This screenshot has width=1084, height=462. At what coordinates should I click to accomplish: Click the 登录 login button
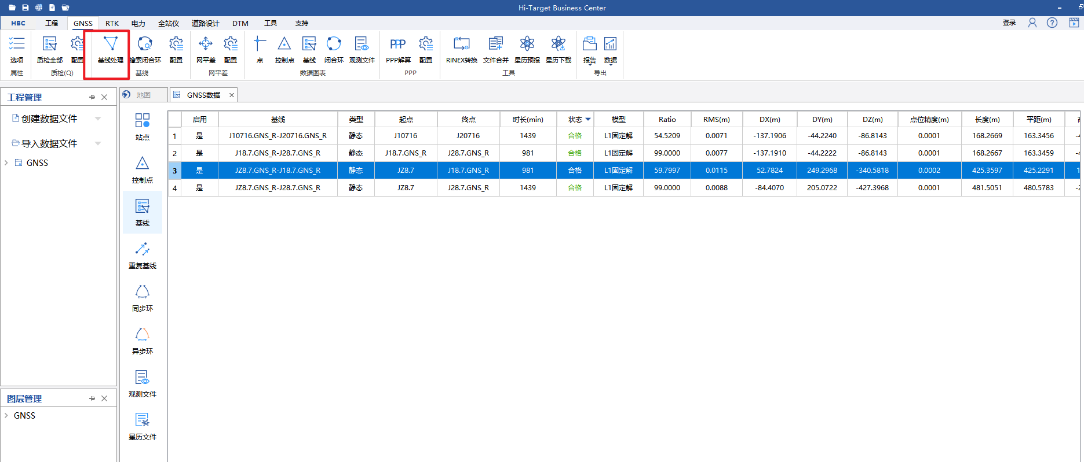(1009, 23)
